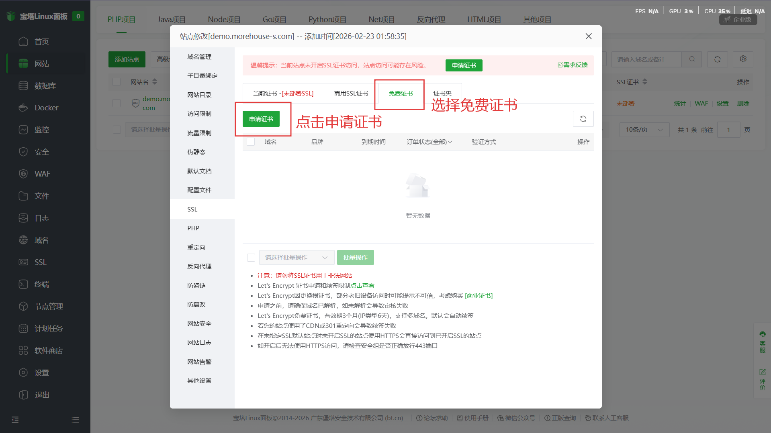This screenshot has height=433, width=771.
Task: Open the 10条/页 page size dropdown
Action: click(x=644, y=130)
